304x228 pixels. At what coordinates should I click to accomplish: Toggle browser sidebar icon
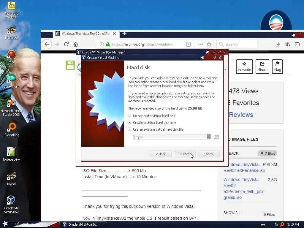(x=297, y=44)
